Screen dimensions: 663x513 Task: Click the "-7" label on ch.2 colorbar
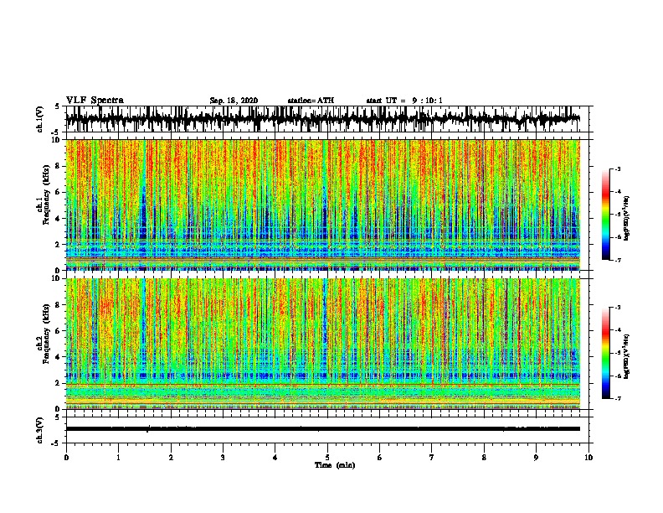[x=617, y=398]
